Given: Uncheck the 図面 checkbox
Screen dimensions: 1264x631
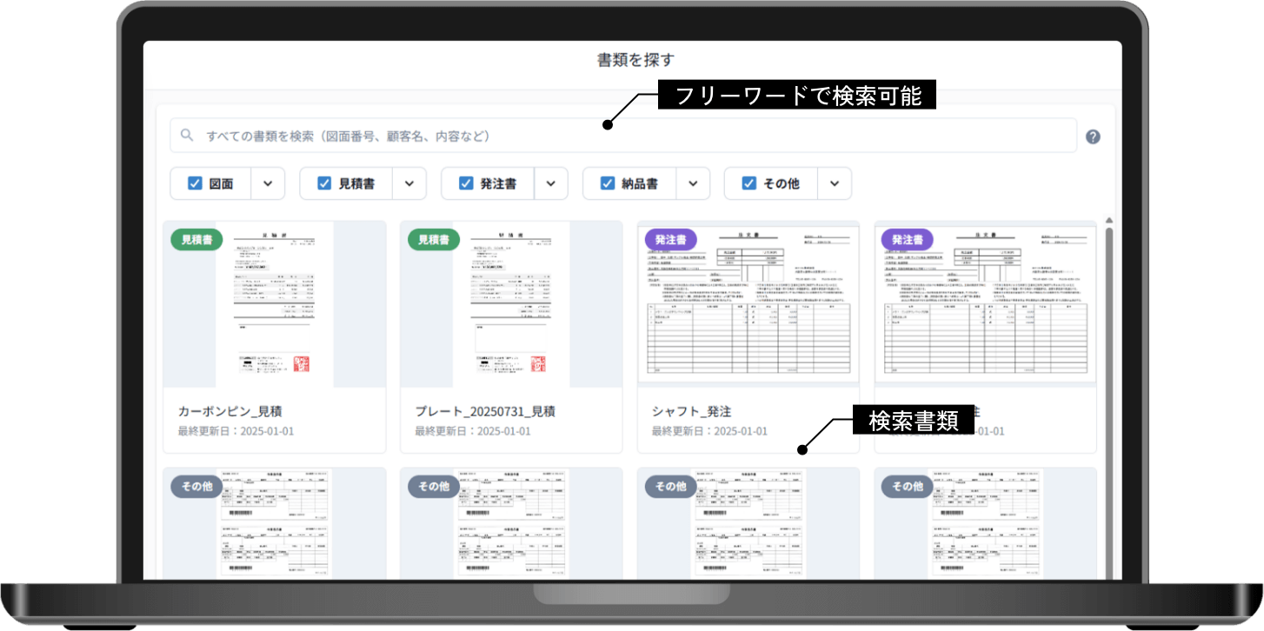Looking at the screenshot, I should click(x=195, y=183).
